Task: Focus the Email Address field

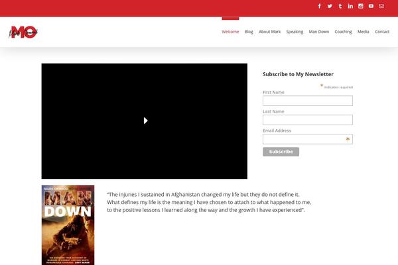Action: [x=308, y=139]
